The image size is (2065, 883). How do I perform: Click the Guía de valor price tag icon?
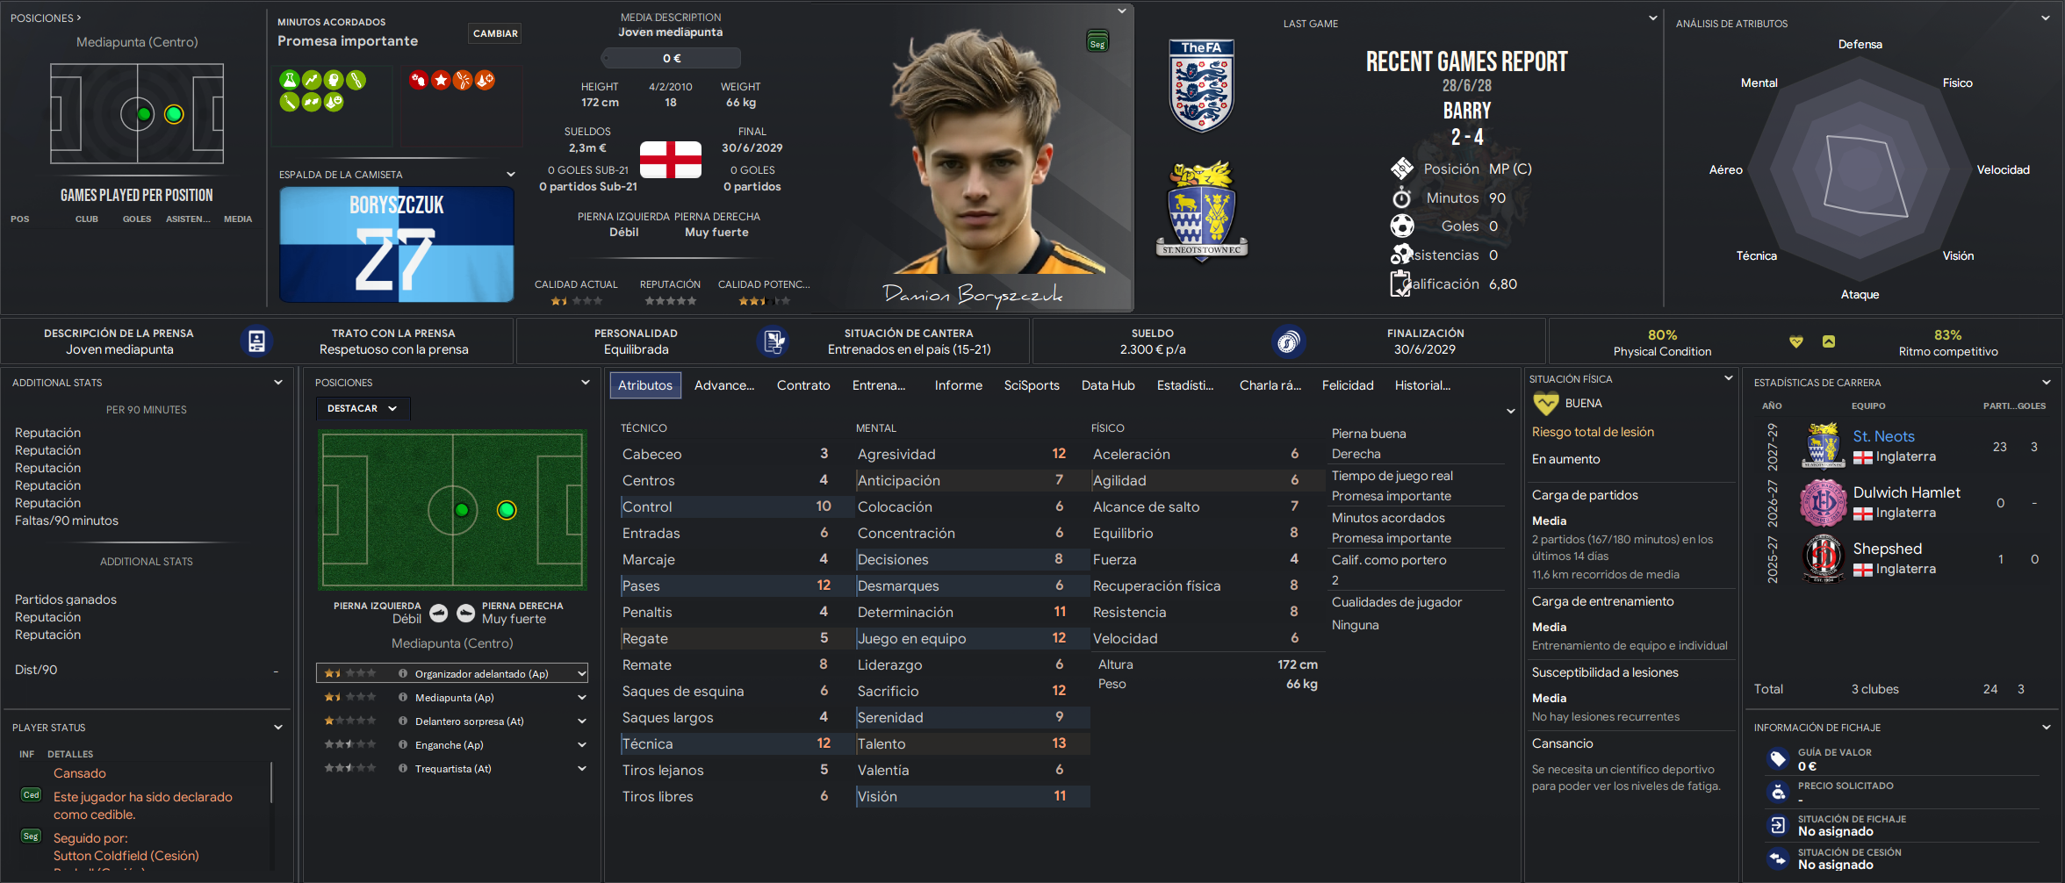tap(1778, 759)
